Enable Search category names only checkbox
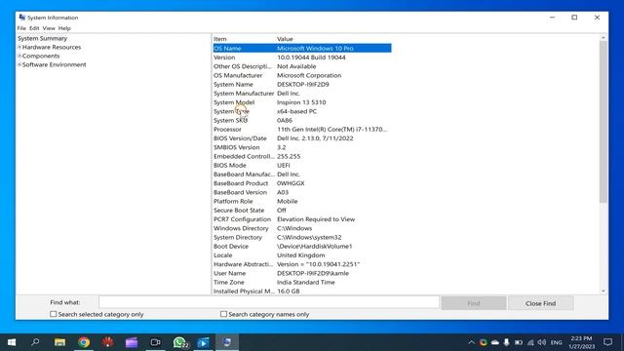Image resolution: width=624 pixels, height=351 pixels. click(223, 314)
